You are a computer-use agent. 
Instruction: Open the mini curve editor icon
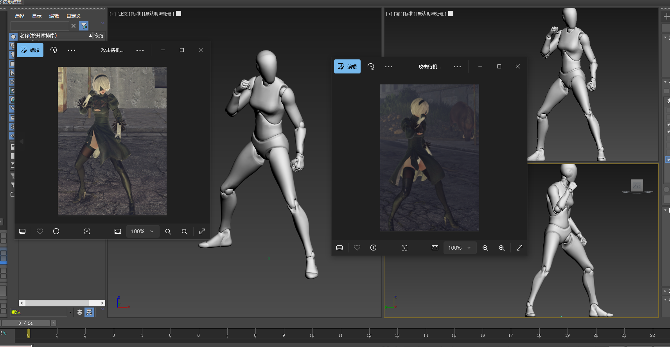point(4,333)
